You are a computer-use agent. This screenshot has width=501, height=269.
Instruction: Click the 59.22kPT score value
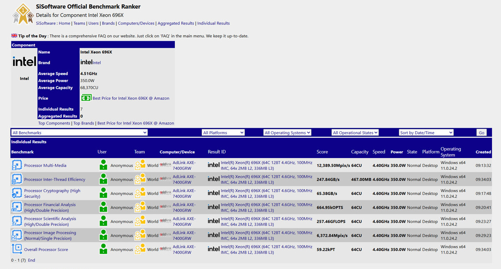327,250
